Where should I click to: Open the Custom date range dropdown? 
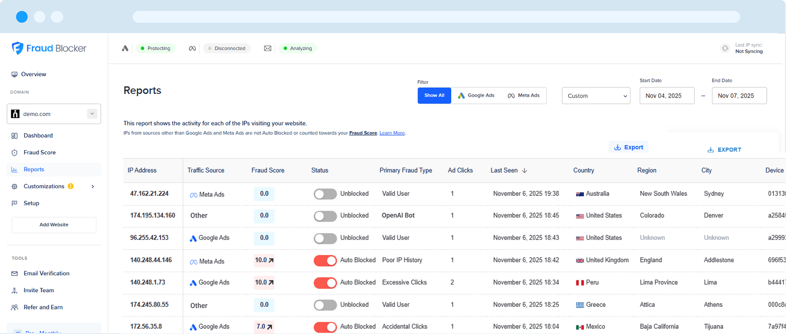(595, 96)
